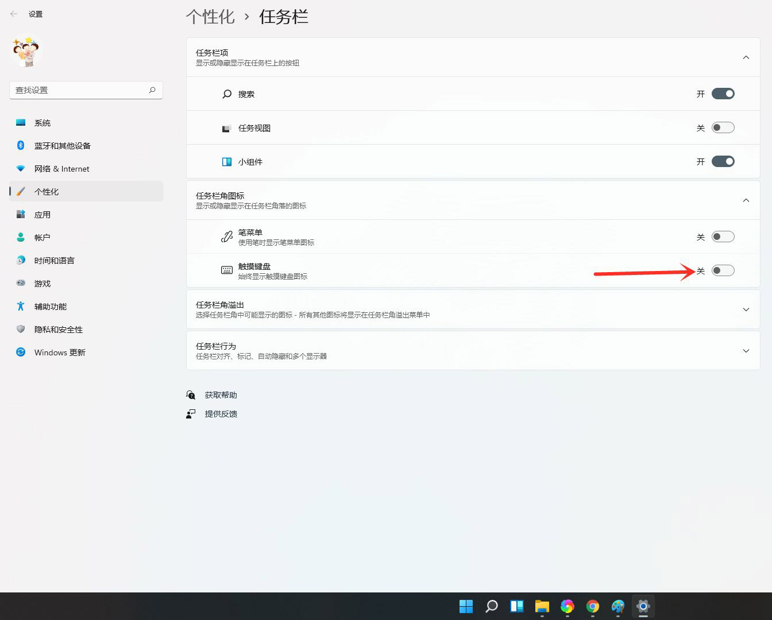The width and height of the screenshot is (772, 620).
Task: Click the 小组件 row icon
Action: (x=227, y=162)
